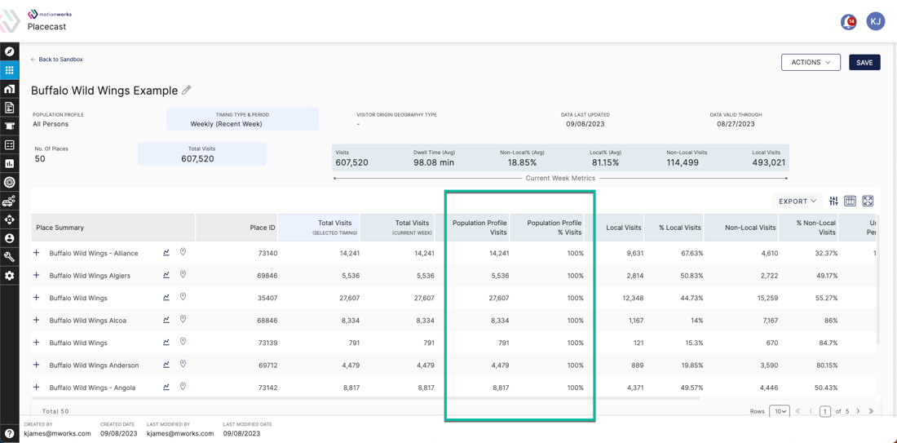Screen dimensions: 897x443
Task: Open the wrench tools icon in sidebar
Action: (9, 256)
